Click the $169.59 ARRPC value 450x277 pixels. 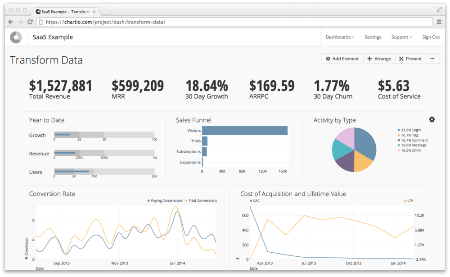click(x=272, y=86)
